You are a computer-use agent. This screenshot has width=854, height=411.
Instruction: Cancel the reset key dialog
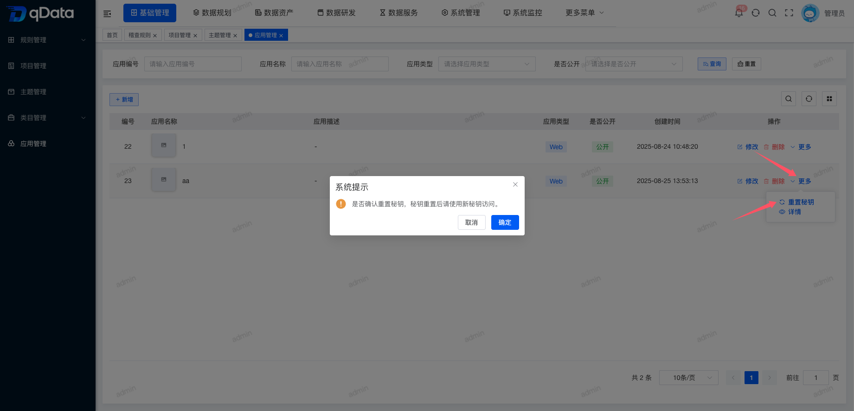tap(471, 222)
